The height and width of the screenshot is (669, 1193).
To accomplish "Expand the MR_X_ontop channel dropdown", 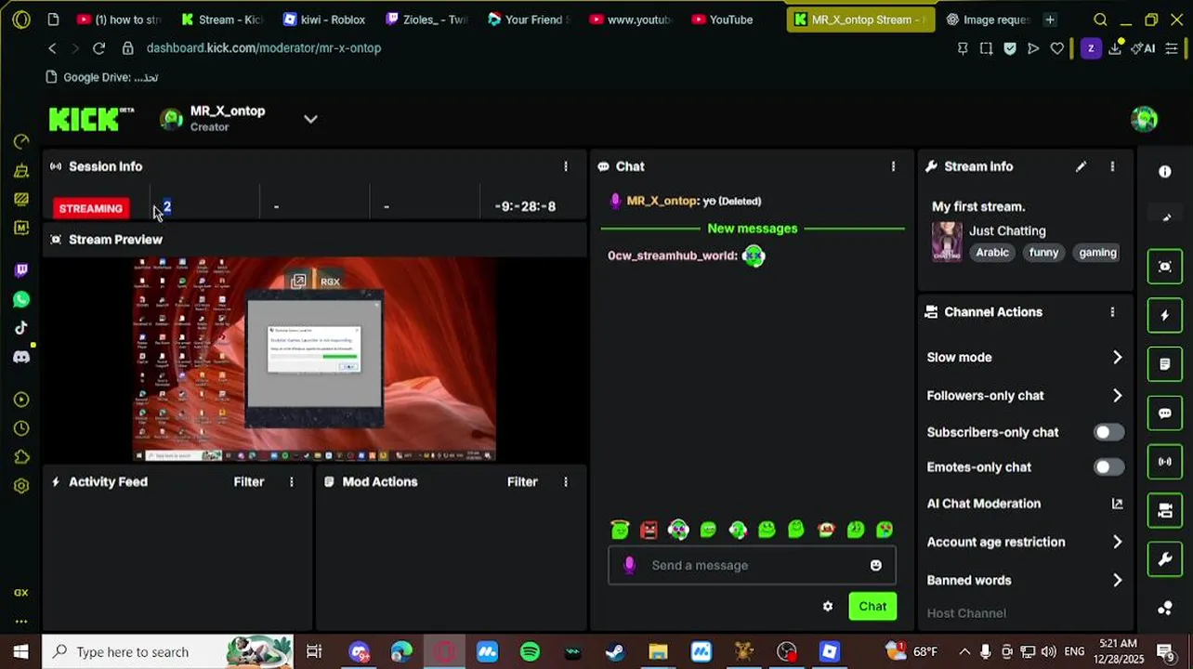I will [310, 119].
